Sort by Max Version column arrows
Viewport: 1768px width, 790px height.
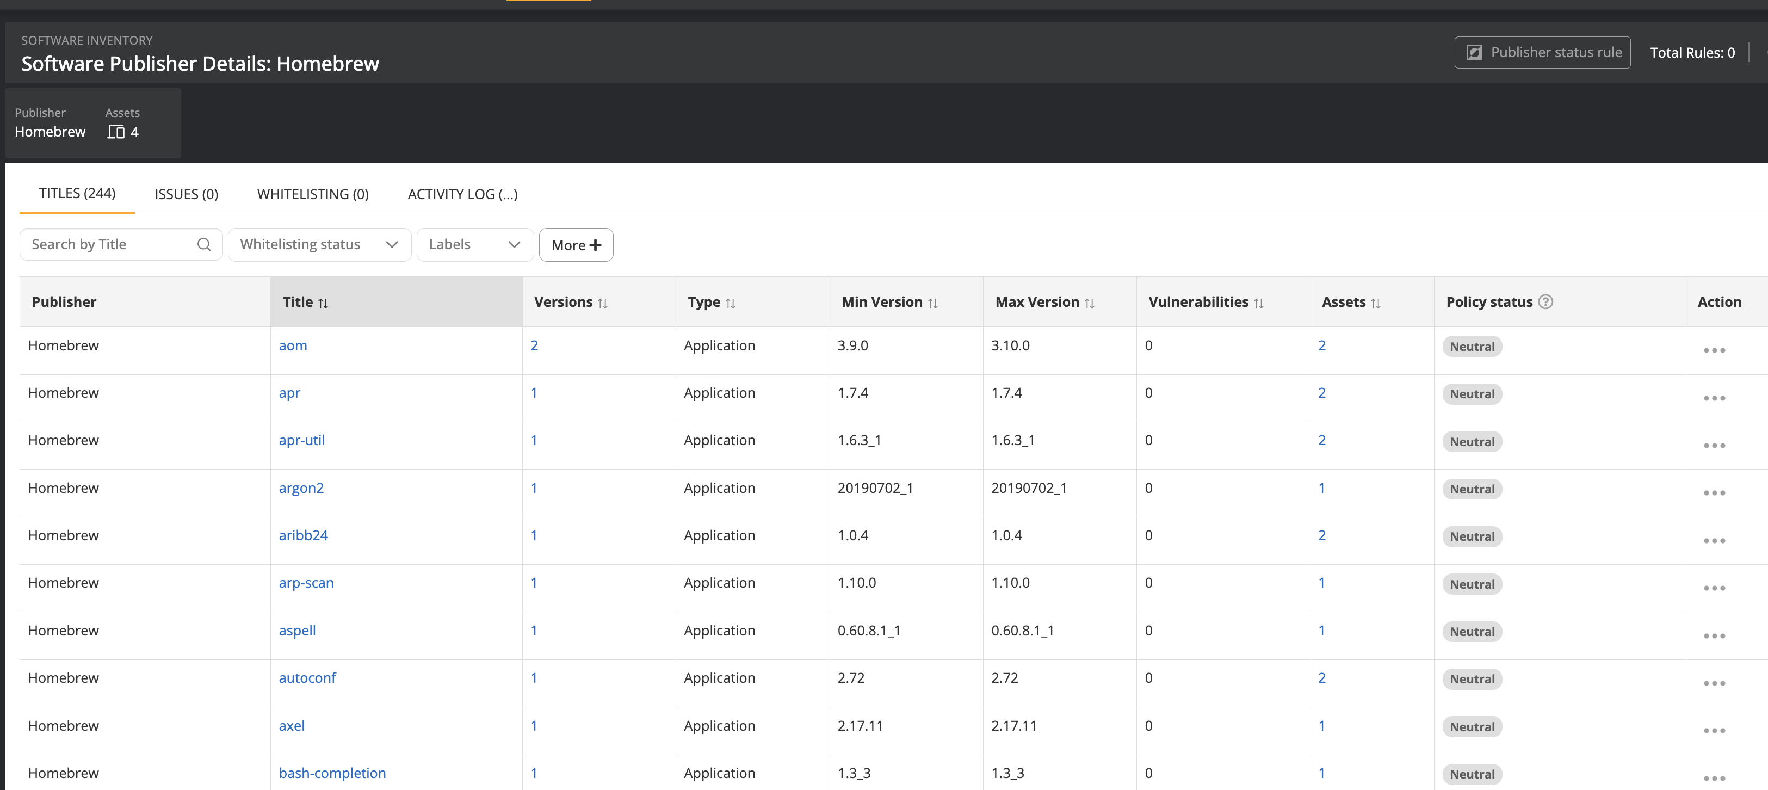(x=1089, y=303)
